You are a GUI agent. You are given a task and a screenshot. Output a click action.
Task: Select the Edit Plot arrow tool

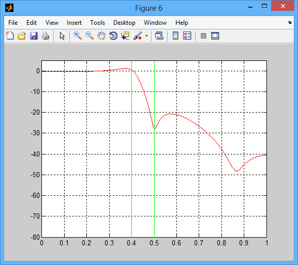(x=62, y=36)
